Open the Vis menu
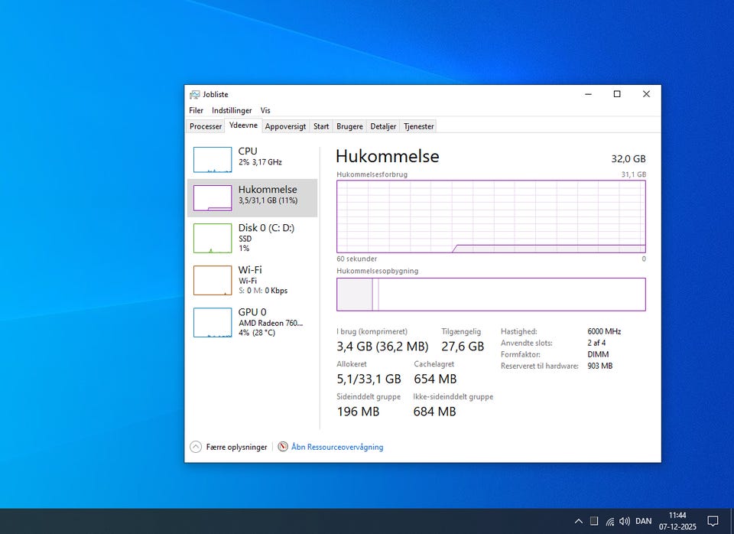This screenshot has width=734, height=534. coord(265,110)
